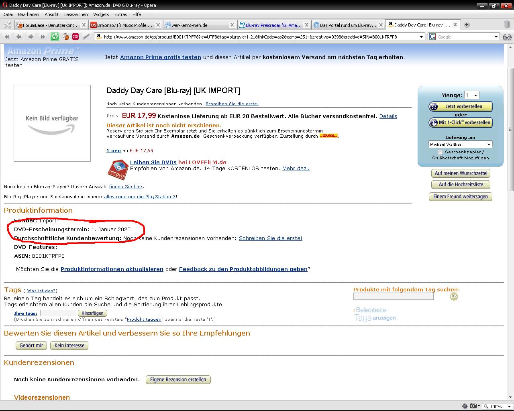
Task: Open the Extras menu
Action: pyautogui.click(x=120, y=14)
